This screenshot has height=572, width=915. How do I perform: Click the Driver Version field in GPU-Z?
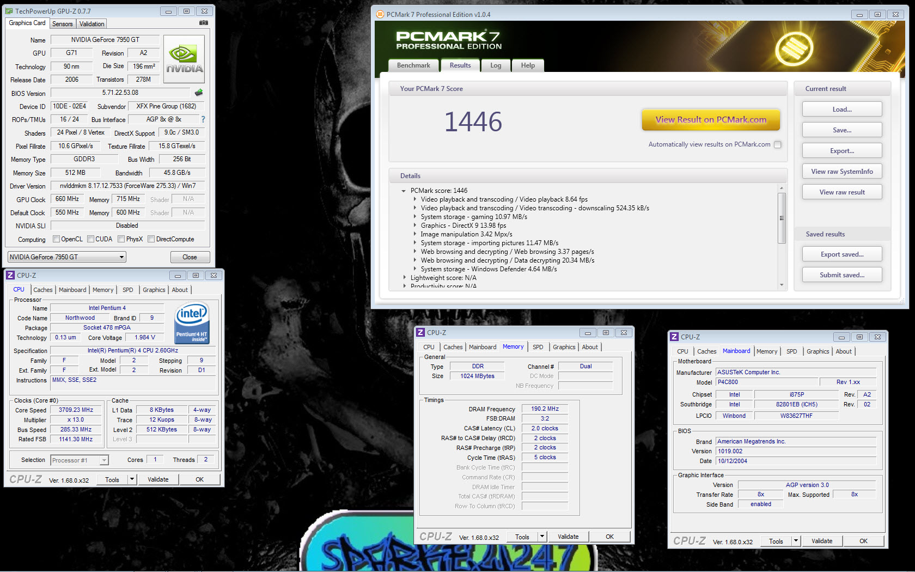click(127, 186)
